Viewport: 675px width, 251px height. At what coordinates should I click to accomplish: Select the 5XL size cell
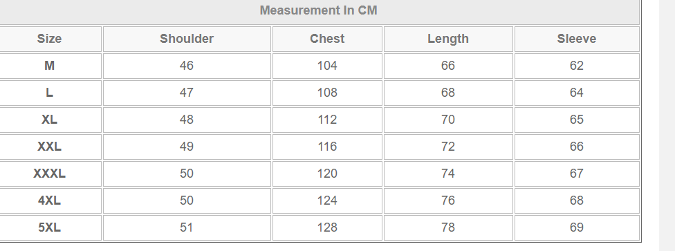point(50,227)
